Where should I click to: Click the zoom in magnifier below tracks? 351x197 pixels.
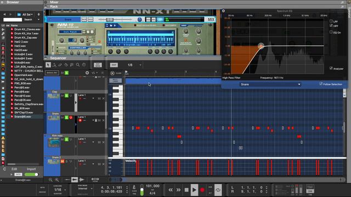click(x=57, y=180)
